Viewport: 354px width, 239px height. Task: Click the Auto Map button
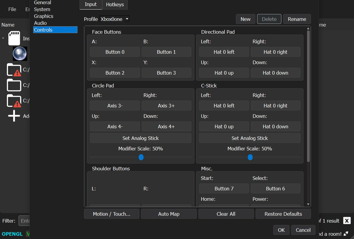pos(169,214)
